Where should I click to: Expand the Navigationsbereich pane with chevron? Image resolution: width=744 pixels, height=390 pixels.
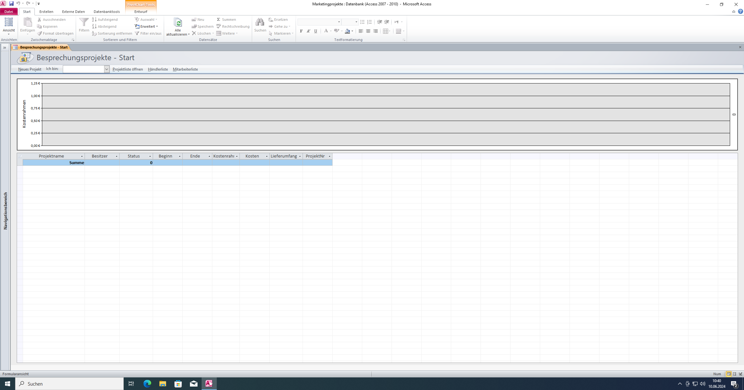coord(5,48)
